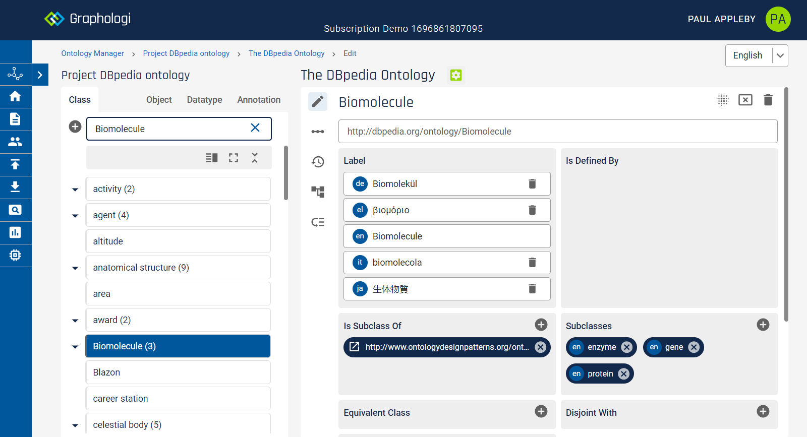Screen dimensions: 807x437
Task: Select the enzyme subclass chip
Action: tap(602, 347)
